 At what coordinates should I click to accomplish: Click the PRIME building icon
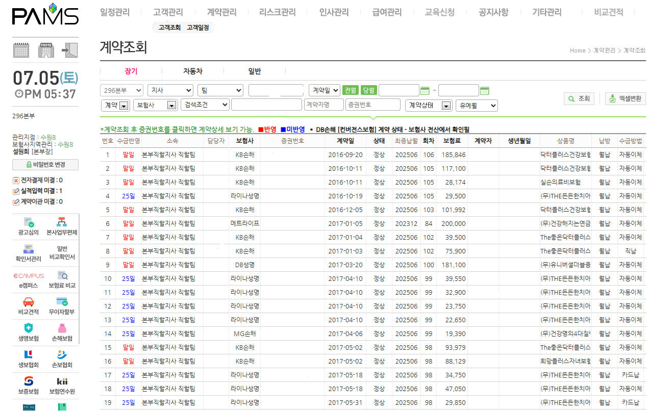pyautogui.click(x=46, y=50)
